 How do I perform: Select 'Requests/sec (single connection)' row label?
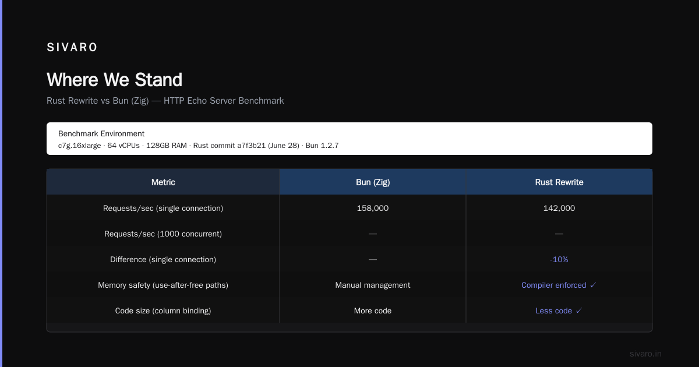(x=163, y=208)
